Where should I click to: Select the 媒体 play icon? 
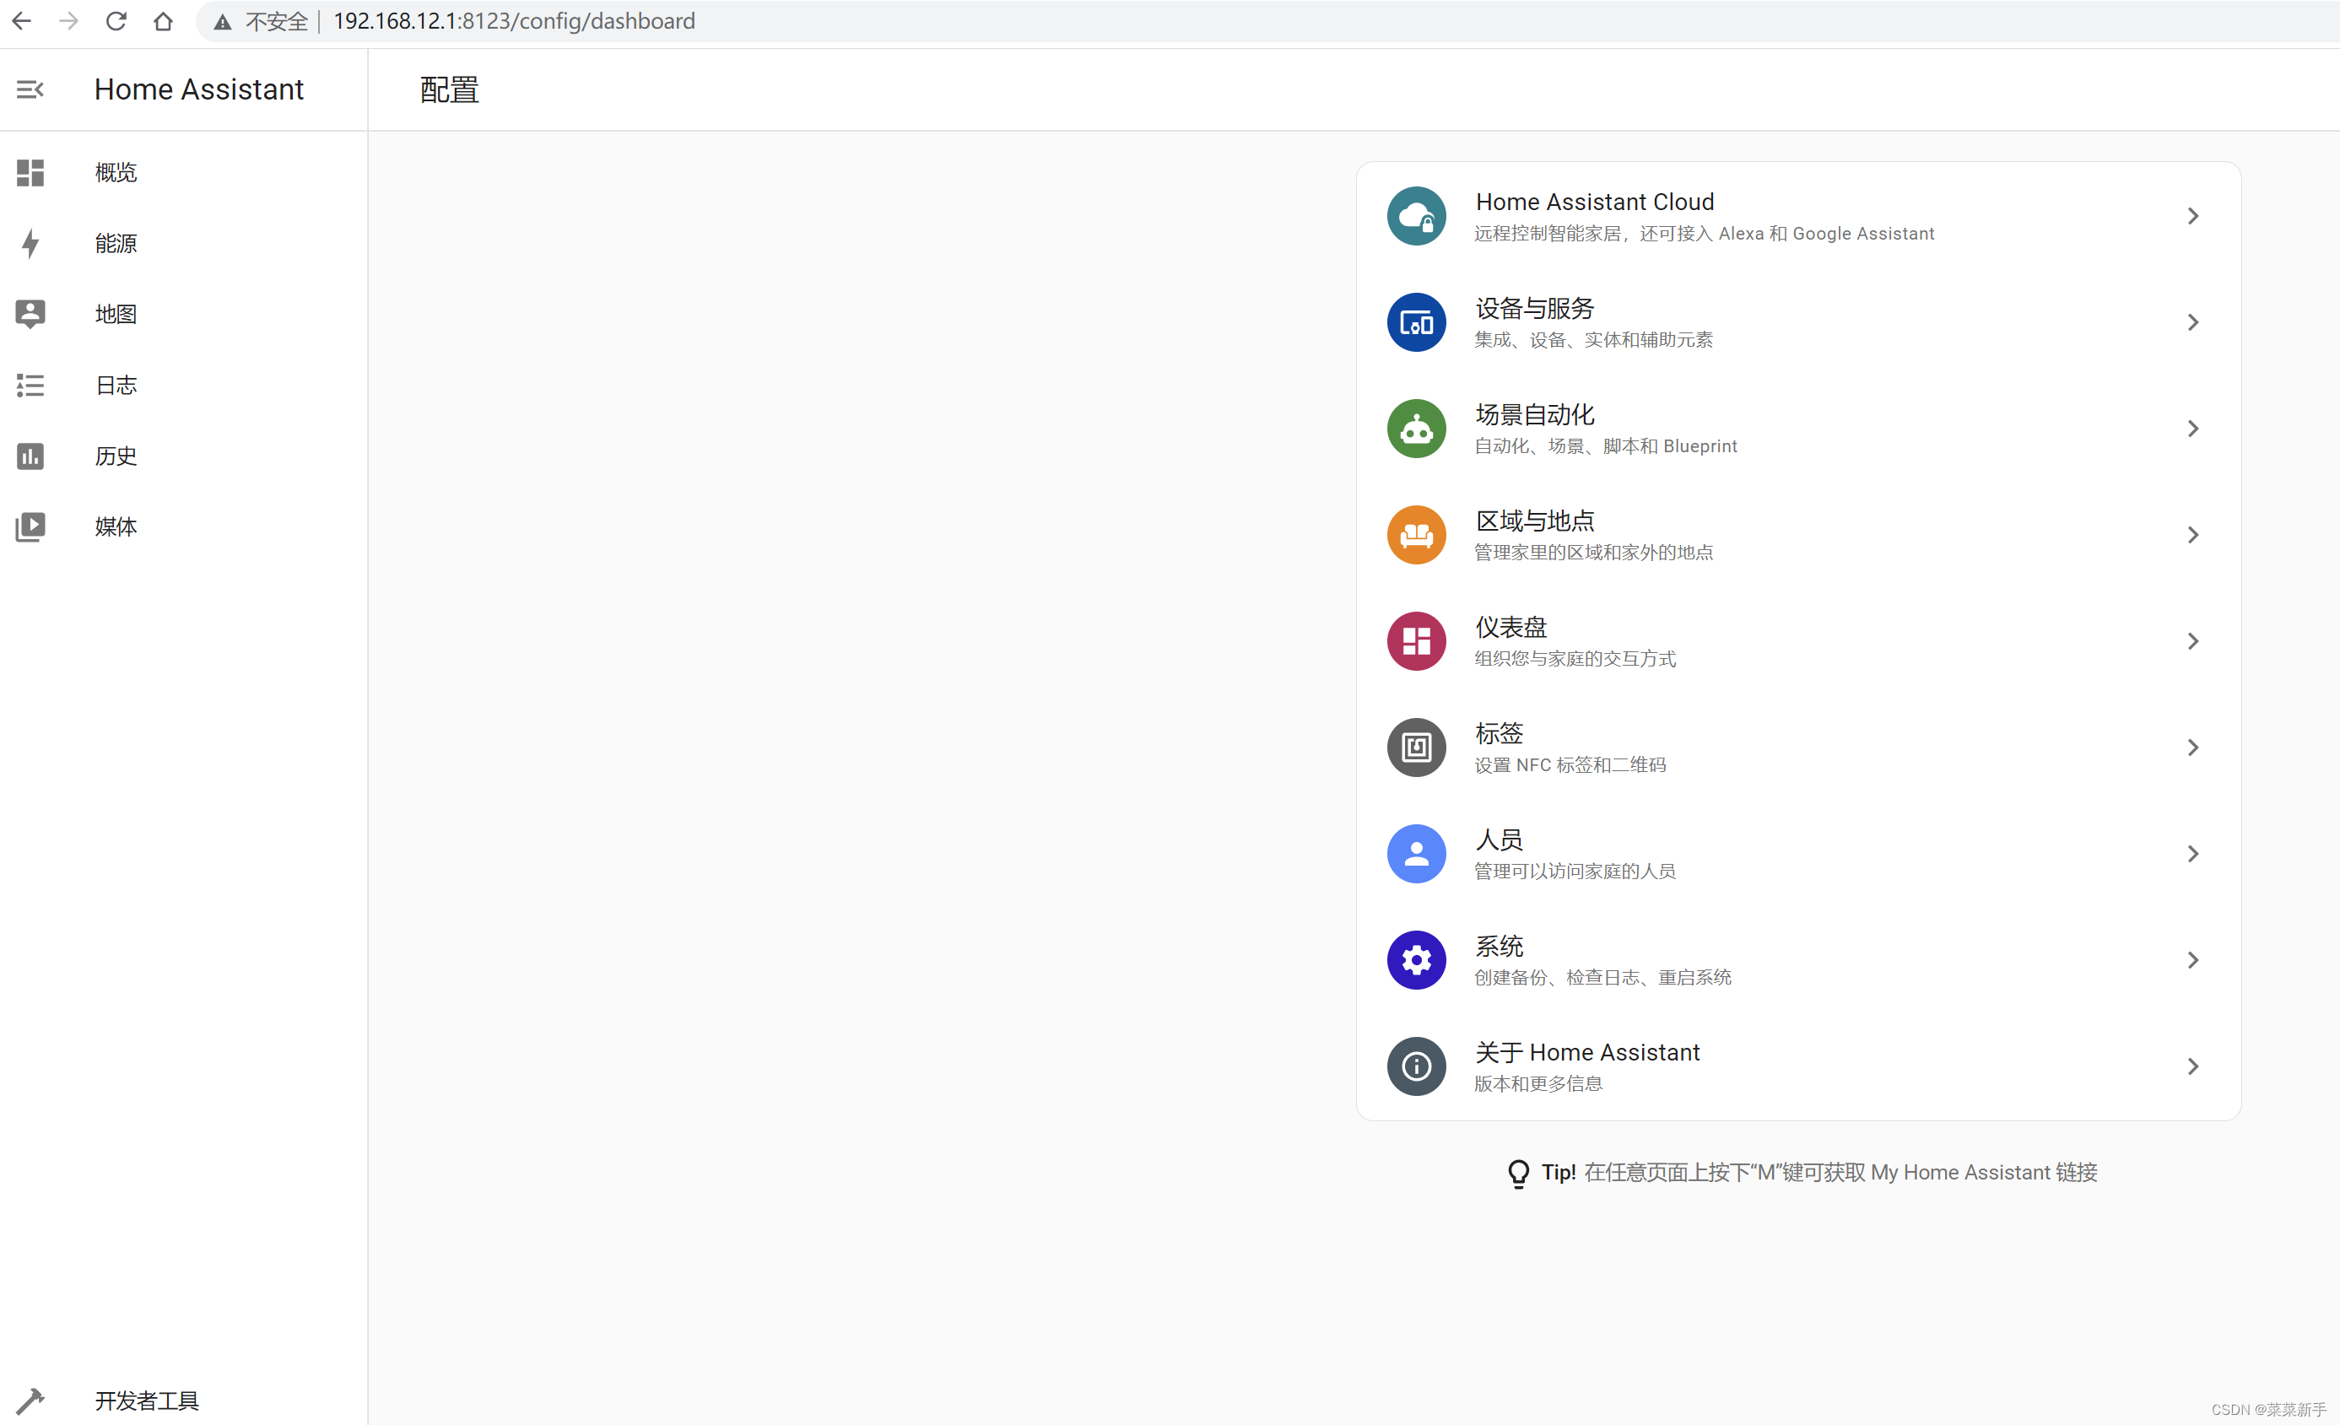point(30,527)
